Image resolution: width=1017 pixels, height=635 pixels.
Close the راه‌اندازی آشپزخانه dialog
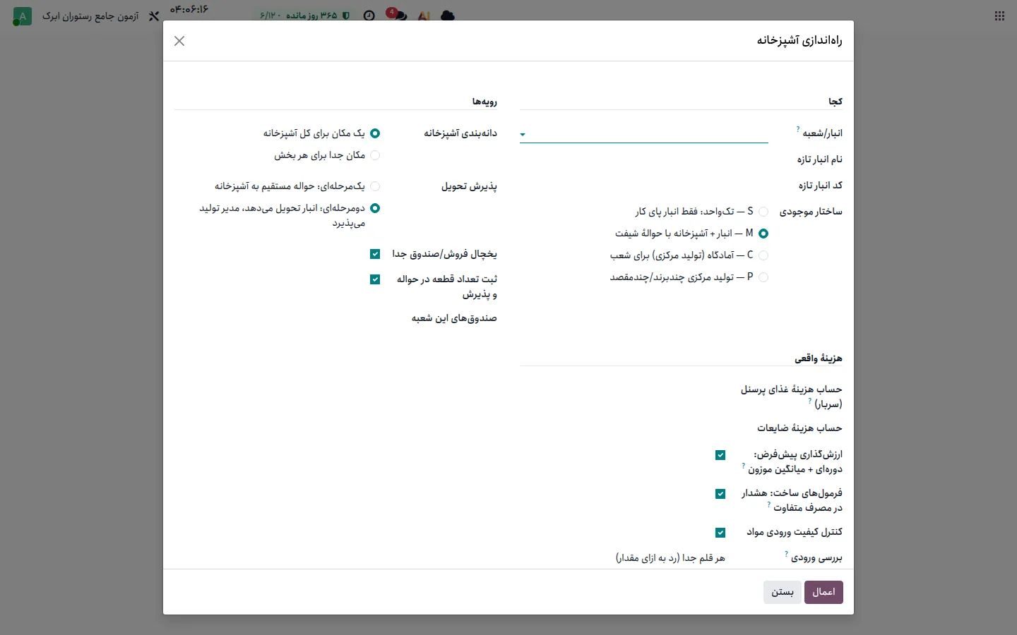pos(179,41)
